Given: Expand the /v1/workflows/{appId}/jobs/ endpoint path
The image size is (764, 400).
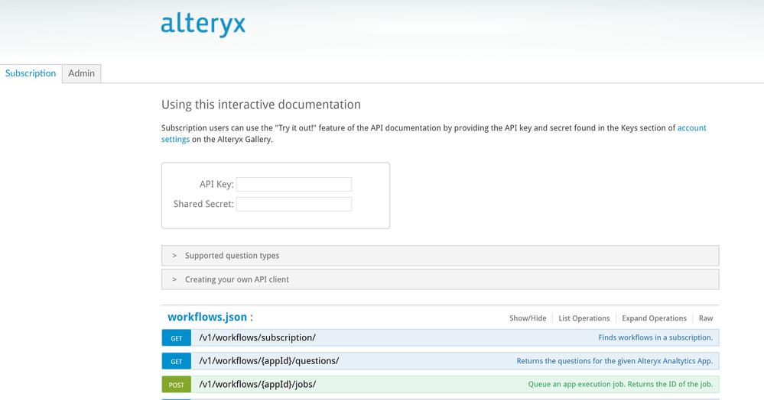Looking at the screenshot, I should [257, 385].
